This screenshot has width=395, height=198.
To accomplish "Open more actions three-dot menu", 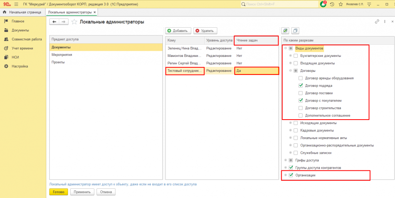I will 385,22.
